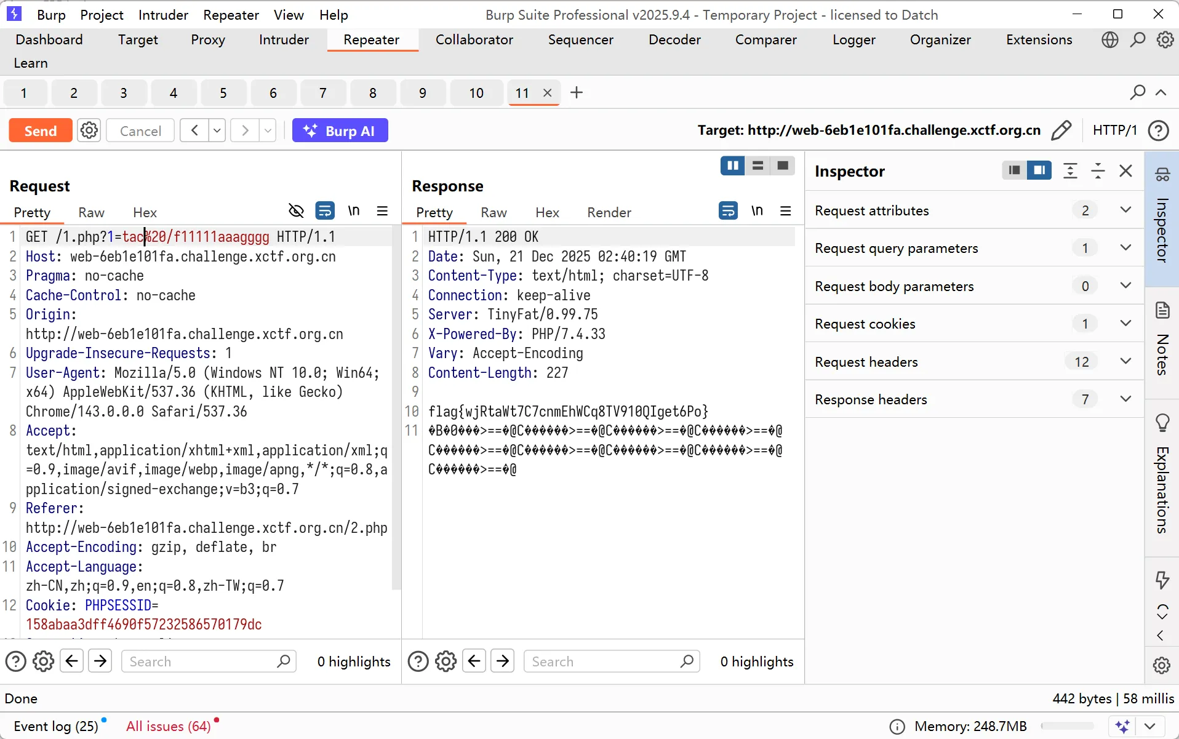Open the Explanations side panel

(x=1162, y=474)
